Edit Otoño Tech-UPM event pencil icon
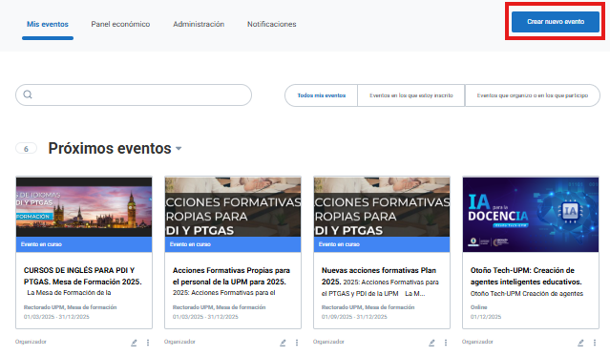The width and height of the screenshot is (610, 356). point(580,343)
